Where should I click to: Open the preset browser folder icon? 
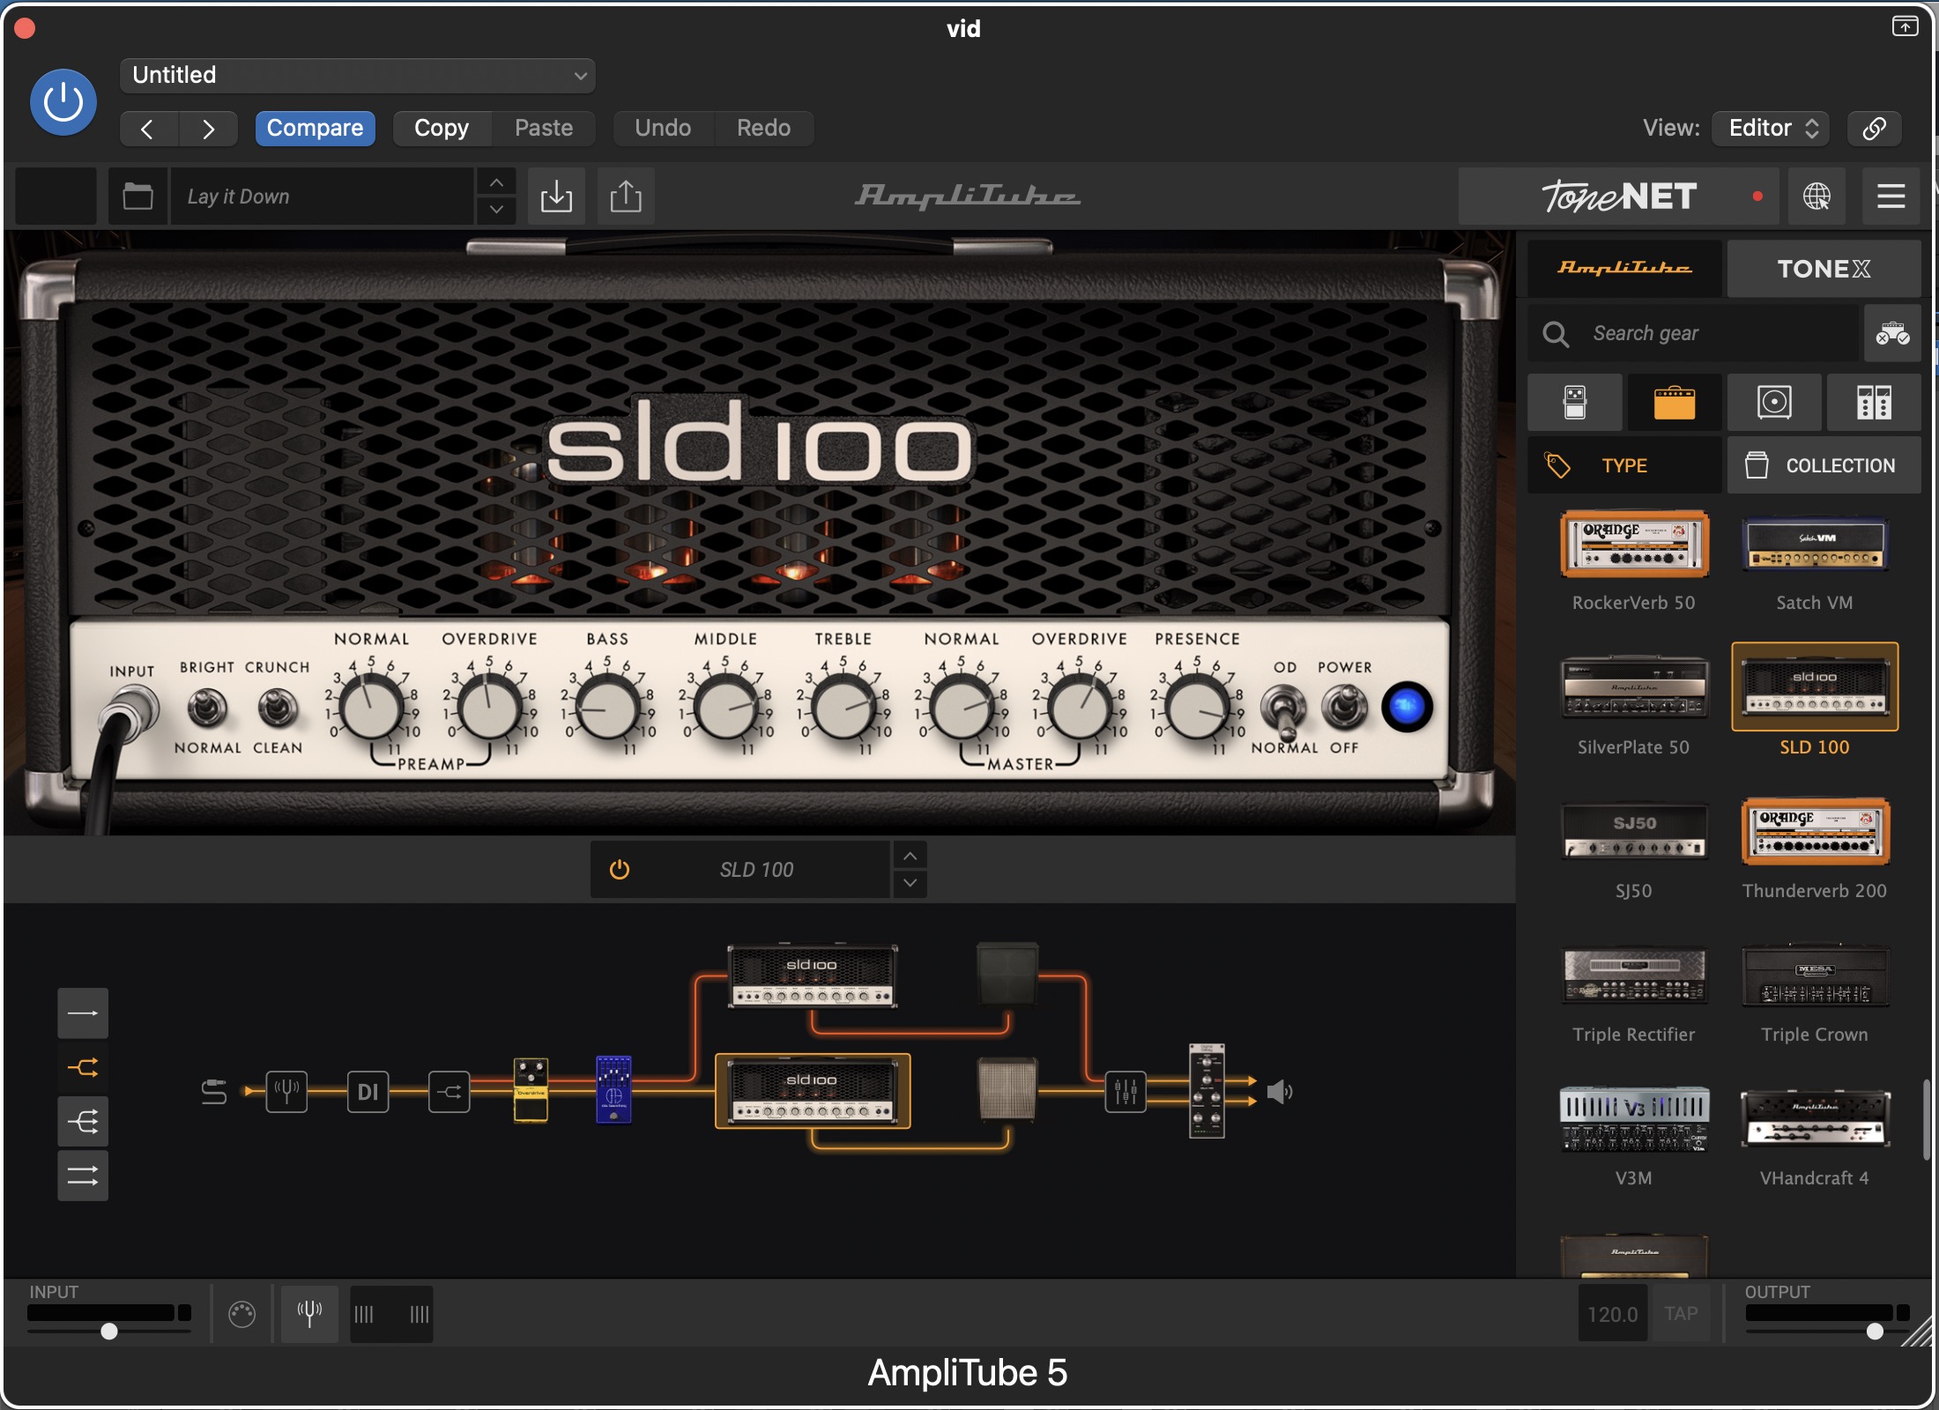pos(137,196)
